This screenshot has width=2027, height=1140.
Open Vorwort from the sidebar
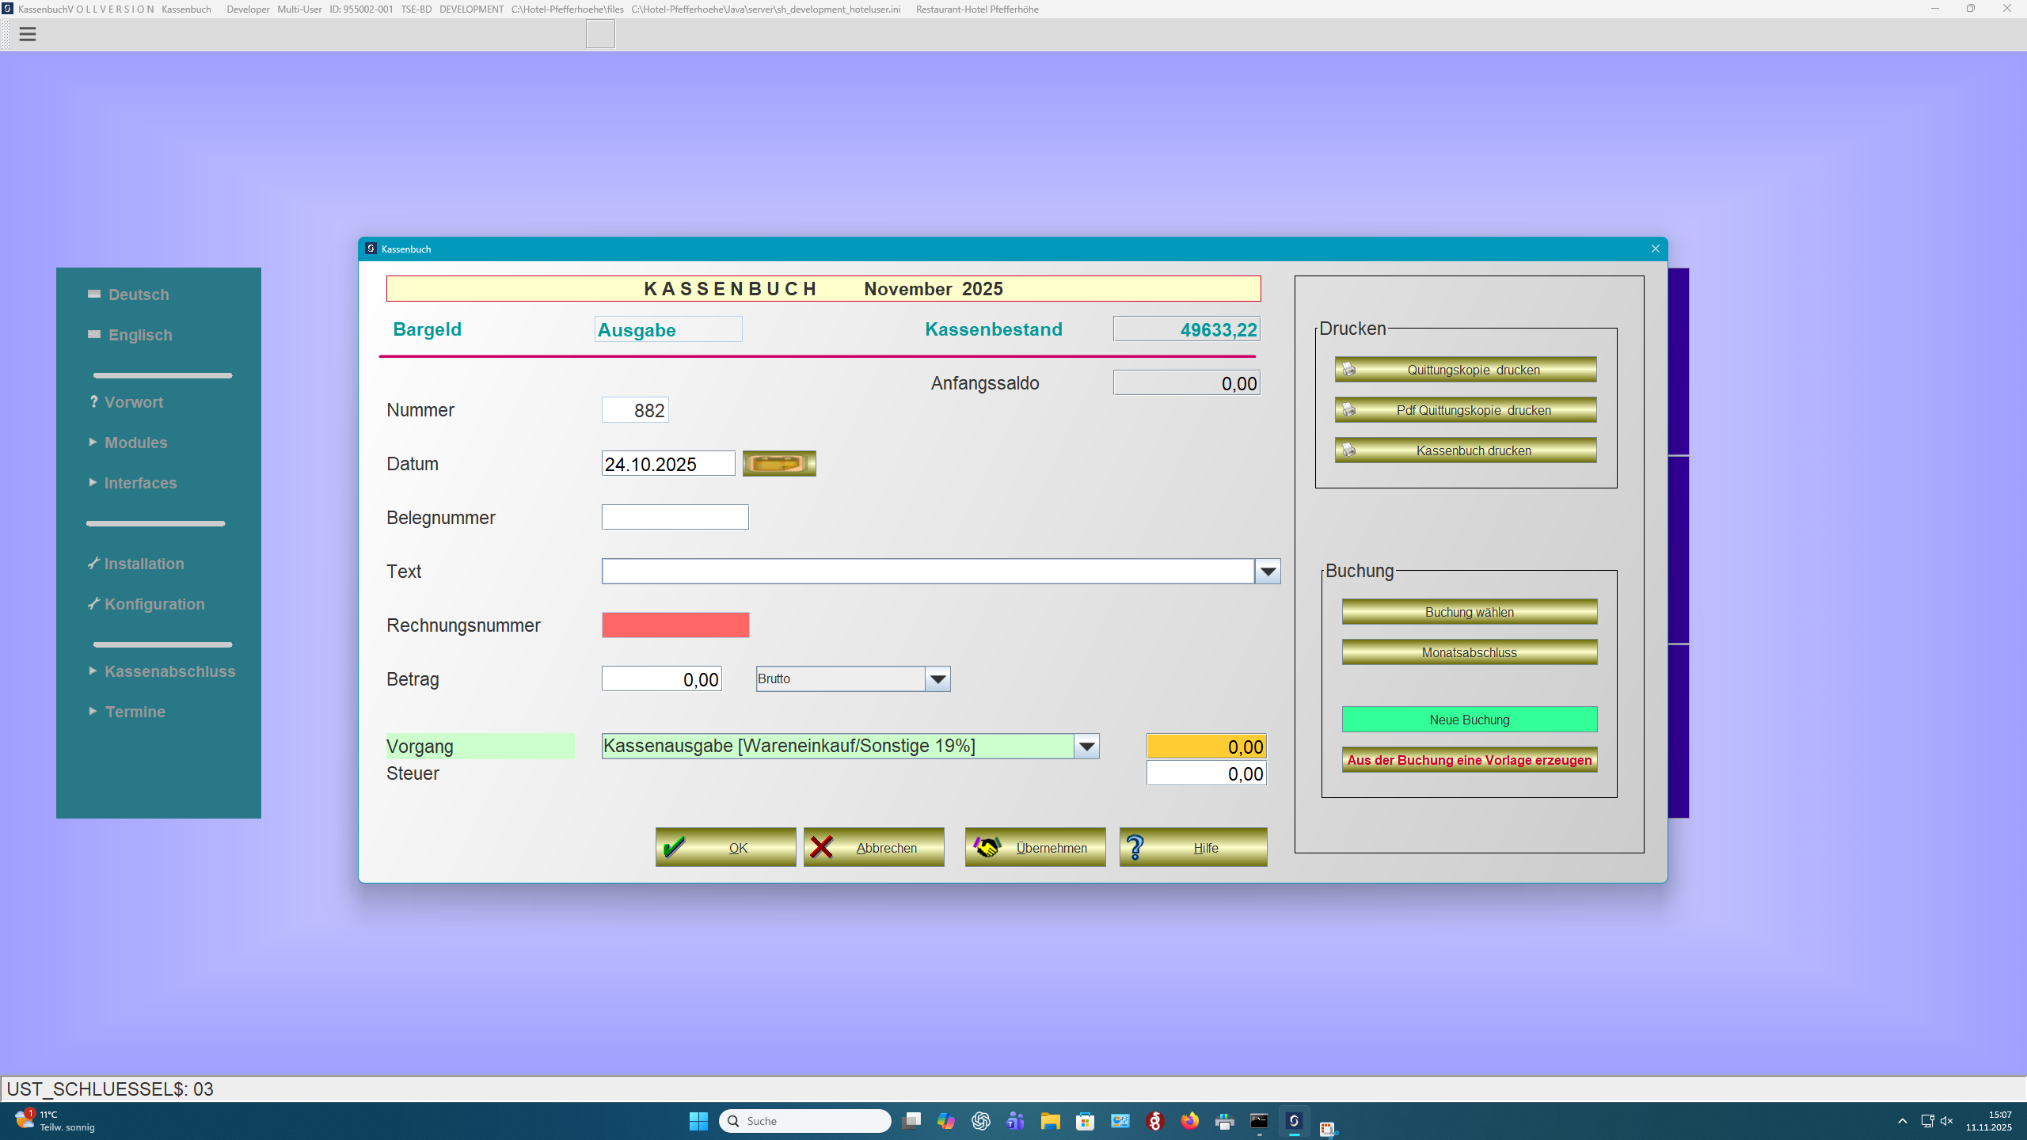(132, 401)
